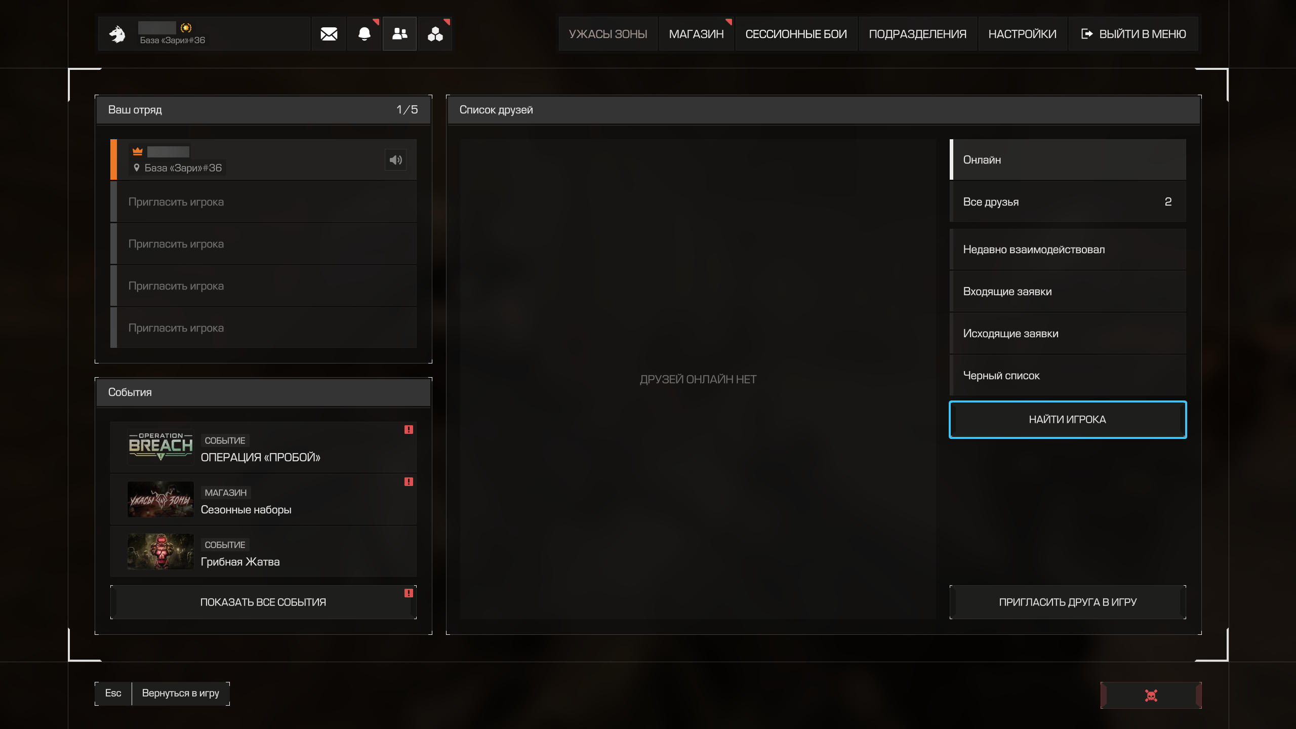
Task: Click Сезонные наборы red alert icon
Action: pos(409,482)
